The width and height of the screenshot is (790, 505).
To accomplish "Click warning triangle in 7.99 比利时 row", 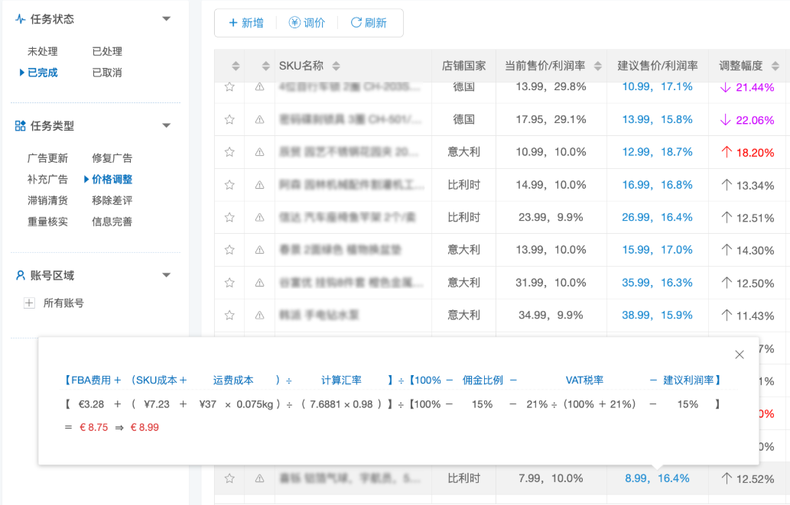I will point(259,478).
